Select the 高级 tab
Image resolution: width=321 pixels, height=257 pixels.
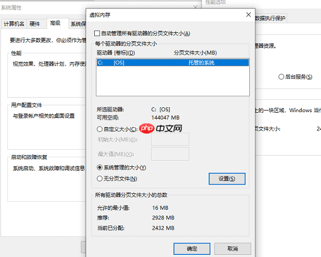pyautogui.click(x=55, y=23)
